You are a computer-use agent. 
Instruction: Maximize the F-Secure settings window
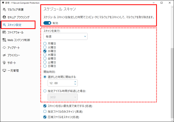pos(161,3)
